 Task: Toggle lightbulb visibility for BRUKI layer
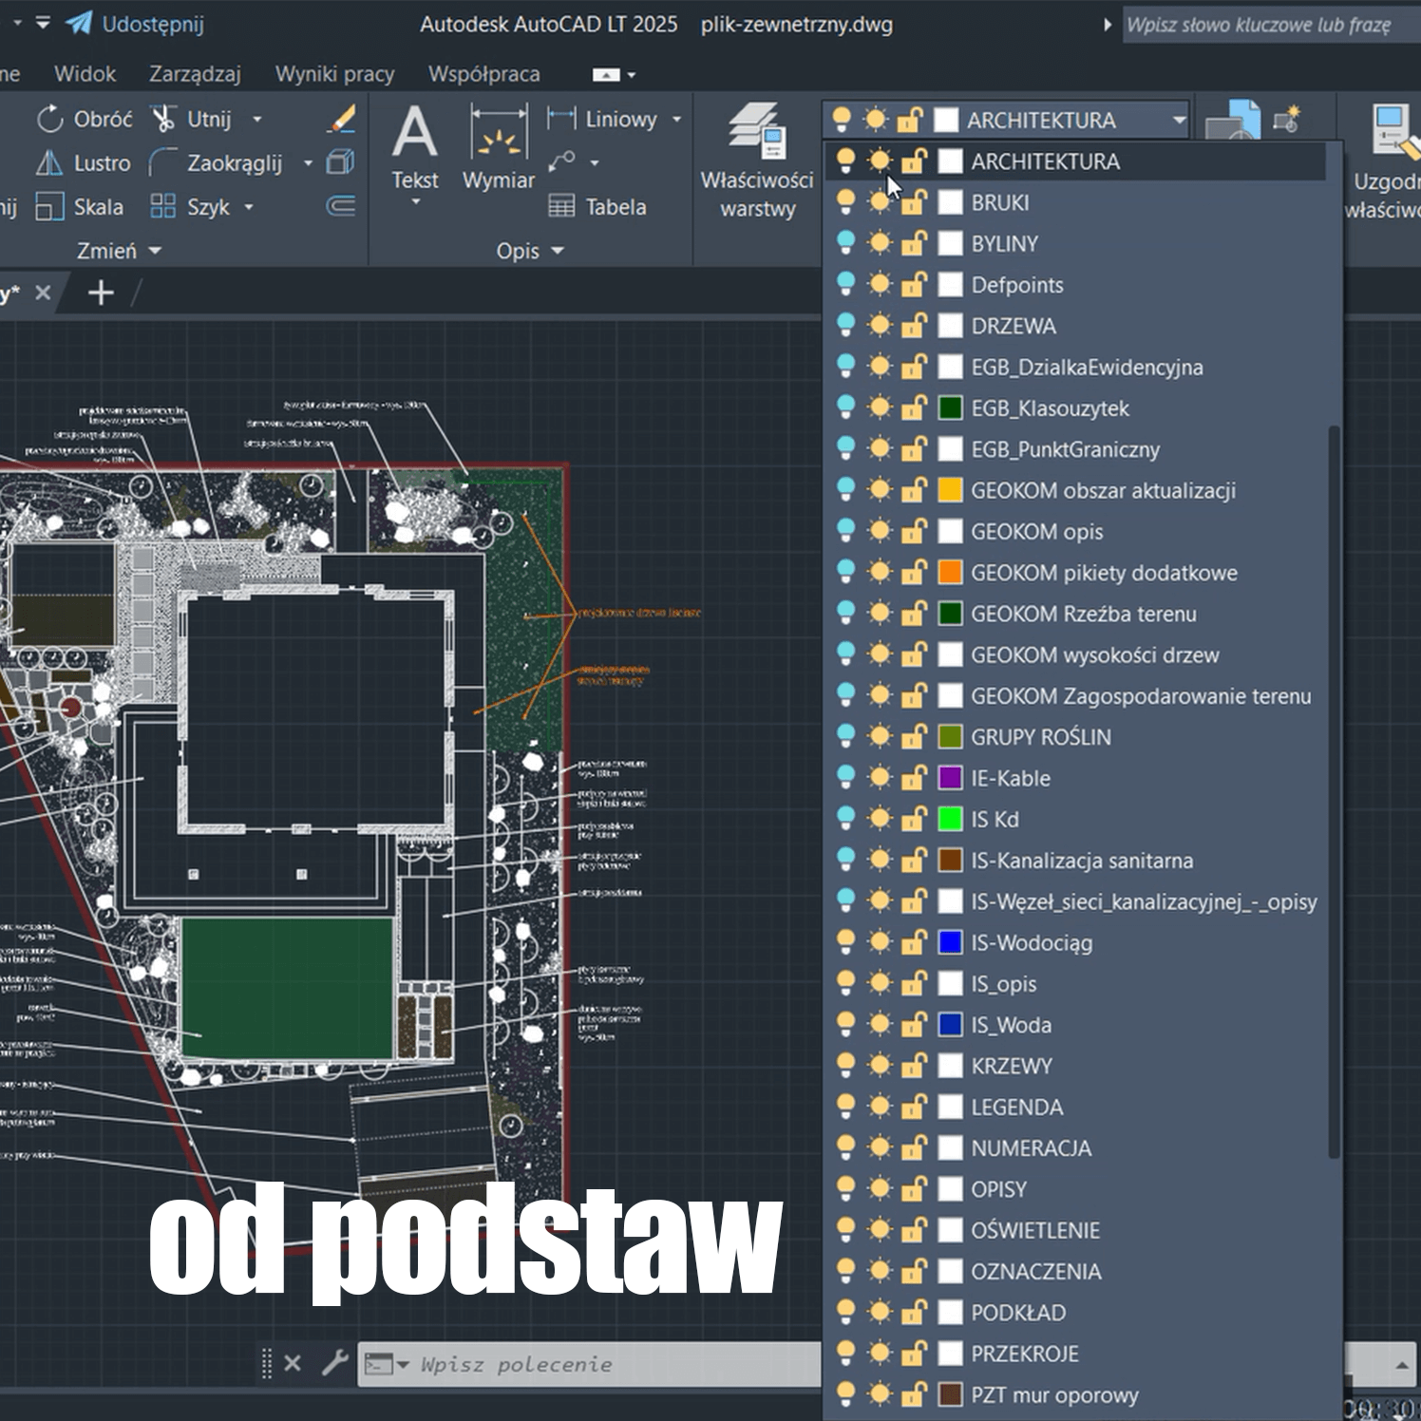(845, 202)
